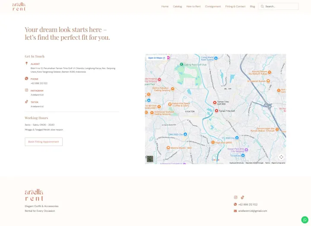Select ITC BSD City shopping marker
The height and width of the screenshot is (226, 311).
click(237, 138)
